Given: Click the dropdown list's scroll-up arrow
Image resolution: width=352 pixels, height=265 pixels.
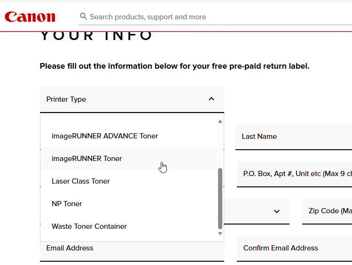Looking at the screenshot, I should [x=220, y=122].
